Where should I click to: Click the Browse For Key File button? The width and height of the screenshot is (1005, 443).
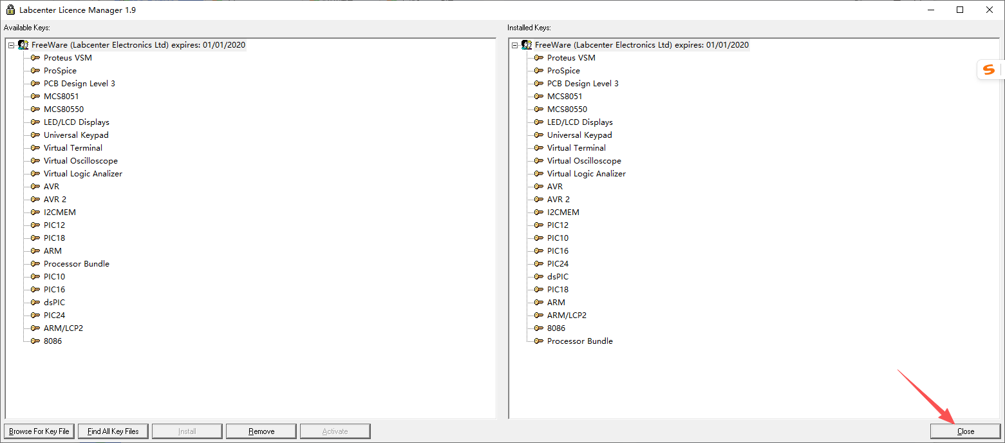pyautogui.click(x=39, y=431)
